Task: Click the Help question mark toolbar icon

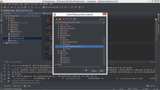Action: (x=83, y=7)
